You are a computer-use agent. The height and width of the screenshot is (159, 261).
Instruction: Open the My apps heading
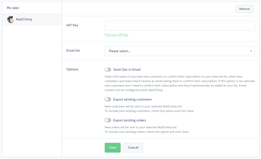13,8
